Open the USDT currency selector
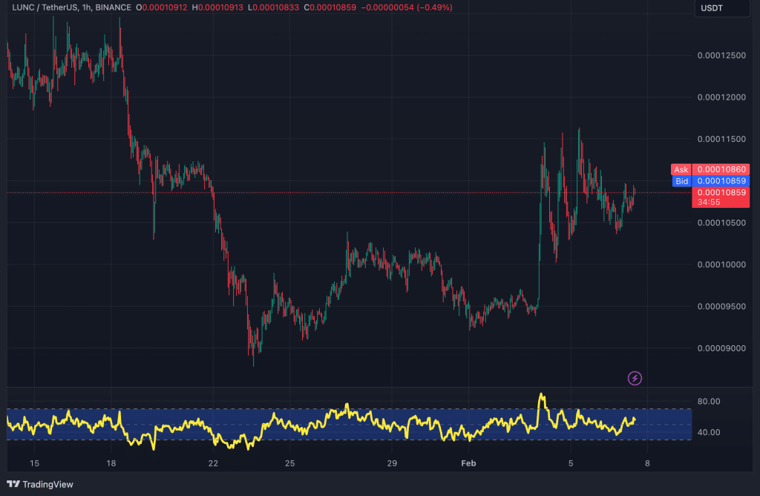 coord(722,8)
